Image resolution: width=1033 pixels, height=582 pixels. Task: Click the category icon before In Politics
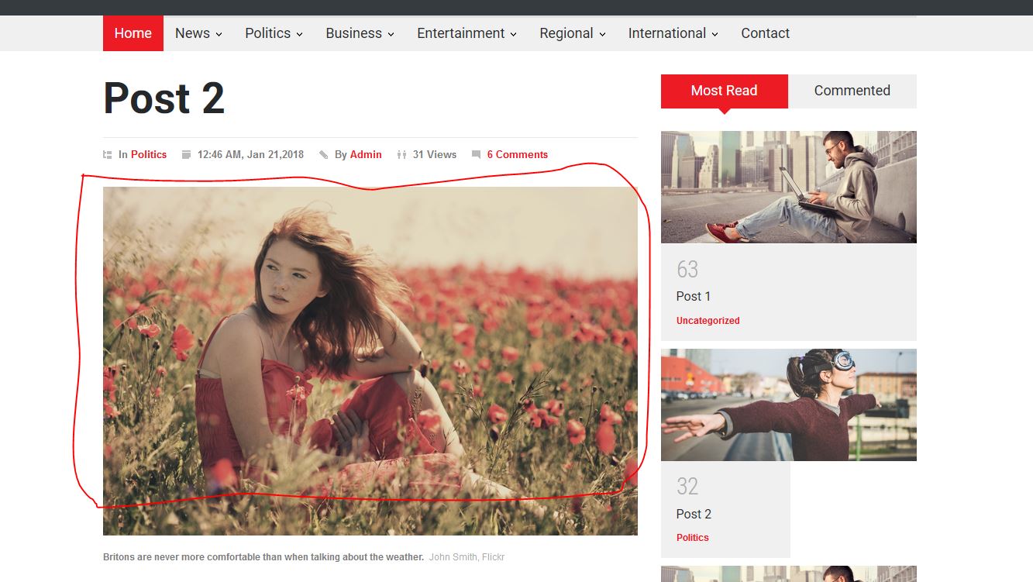coord(108,155)
